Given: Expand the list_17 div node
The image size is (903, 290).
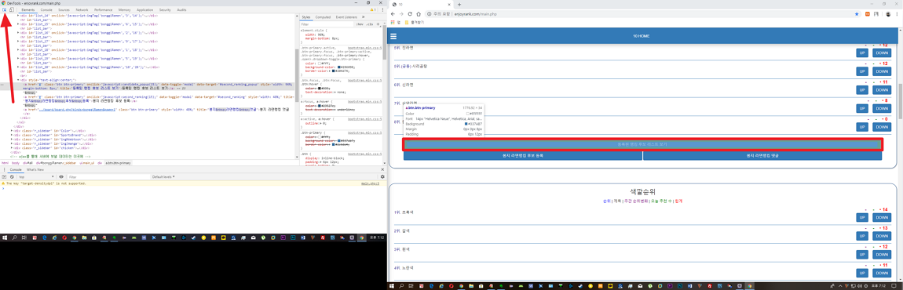Looking at the screenshot, I should coord(18,42).
